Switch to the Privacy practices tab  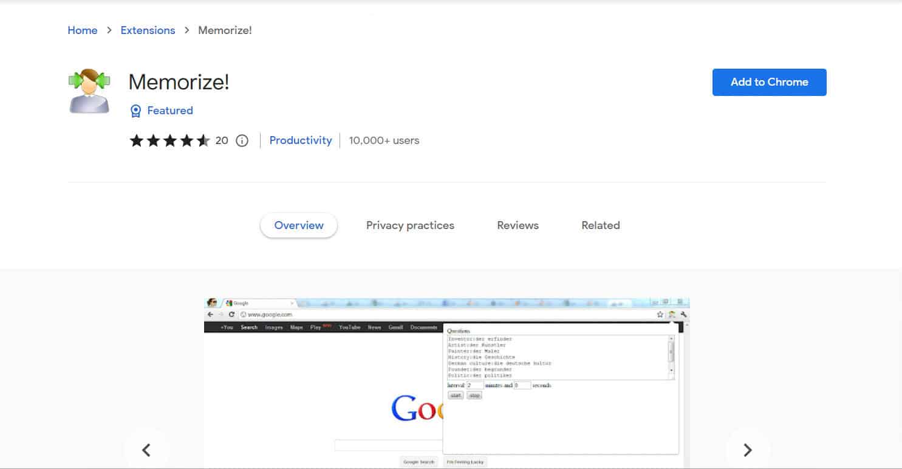coord(410,225)
